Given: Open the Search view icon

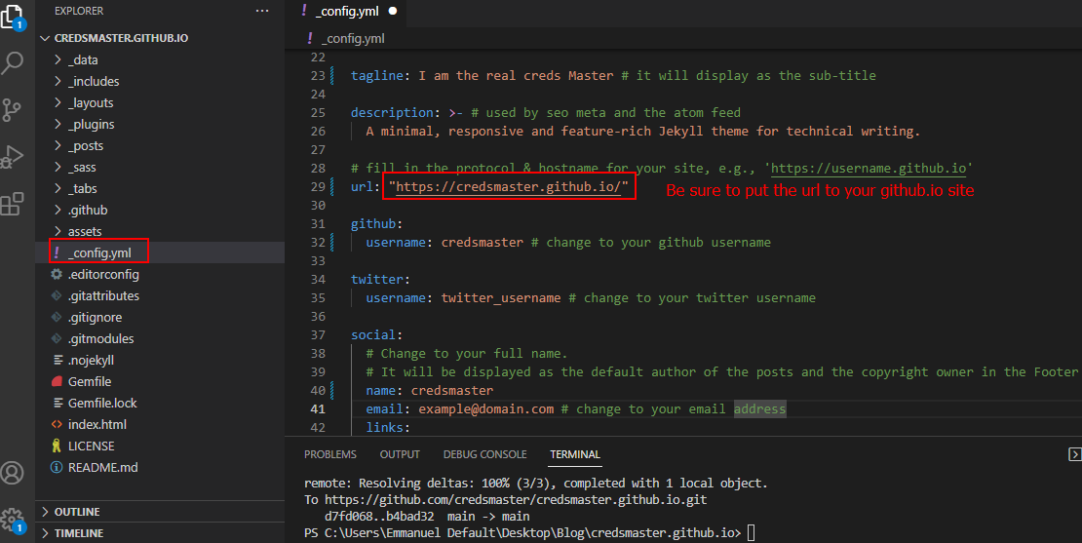Looking at the screenshot, I should point(13,62).
